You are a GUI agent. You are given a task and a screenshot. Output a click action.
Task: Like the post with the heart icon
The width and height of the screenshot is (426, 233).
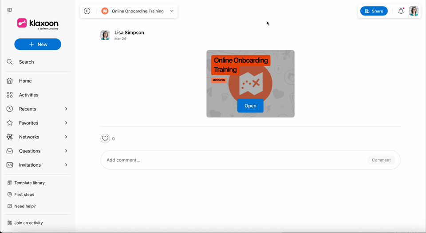[x=105, y=138]
